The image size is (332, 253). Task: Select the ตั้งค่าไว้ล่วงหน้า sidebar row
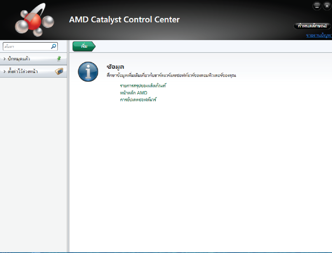tap(33, 72)
